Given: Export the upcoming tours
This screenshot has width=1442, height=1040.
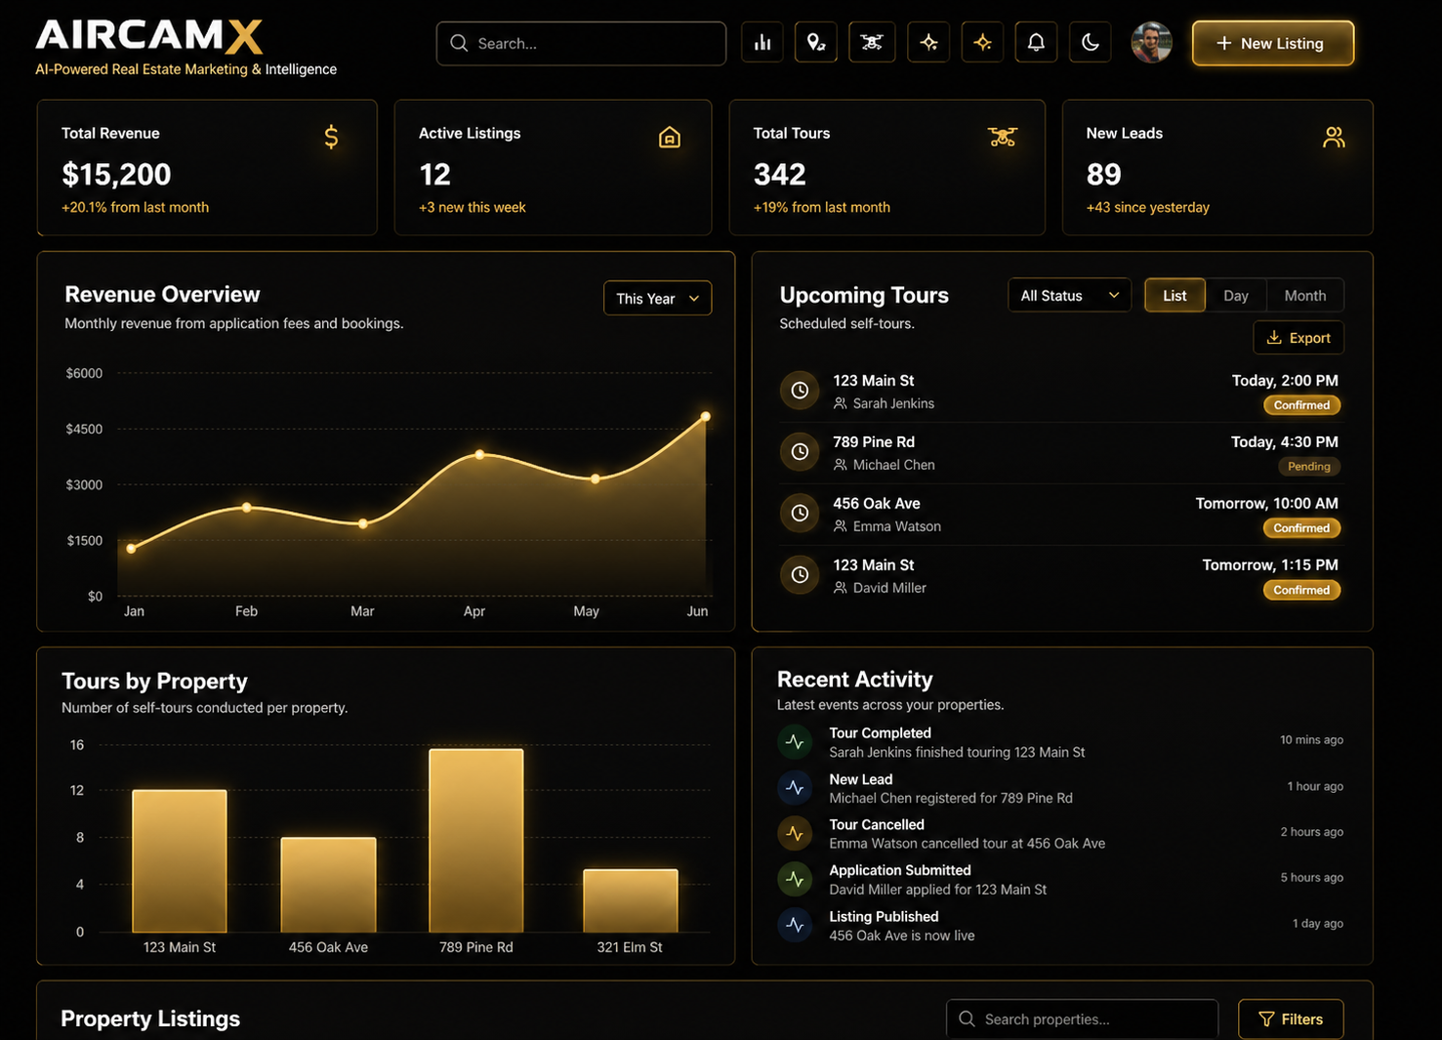Looking at the screenshot, I should click(x=1298, y=338).
